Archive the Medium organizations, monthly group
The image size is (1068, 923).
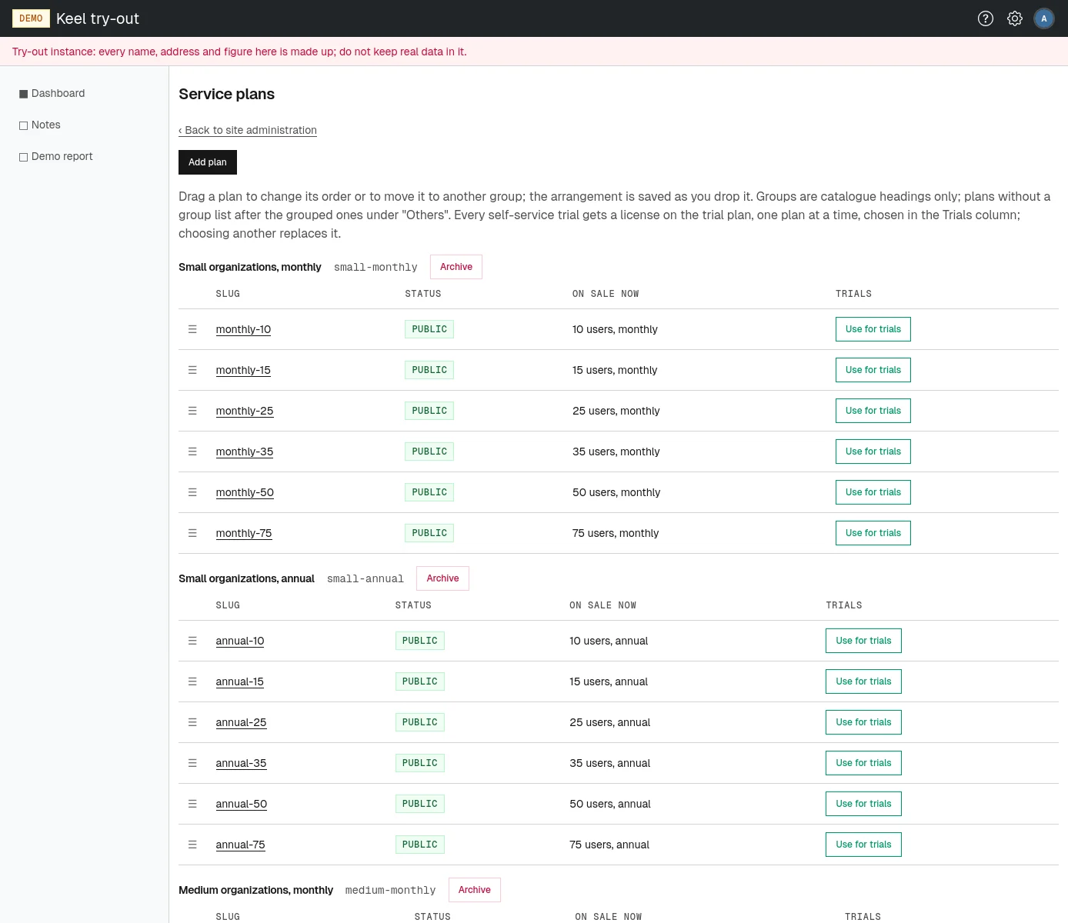pyautogui.click(x=475, y=890)
